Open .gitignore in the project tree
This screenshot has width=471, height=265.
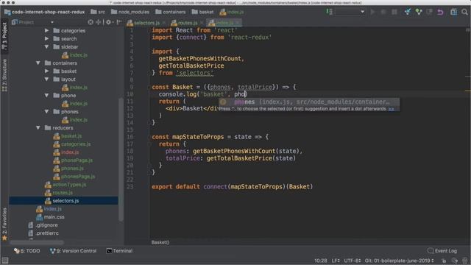(46, 225)
